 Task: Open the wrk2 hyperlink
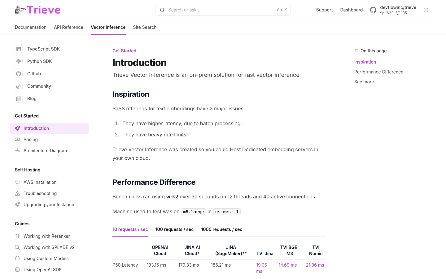point(172,197)
